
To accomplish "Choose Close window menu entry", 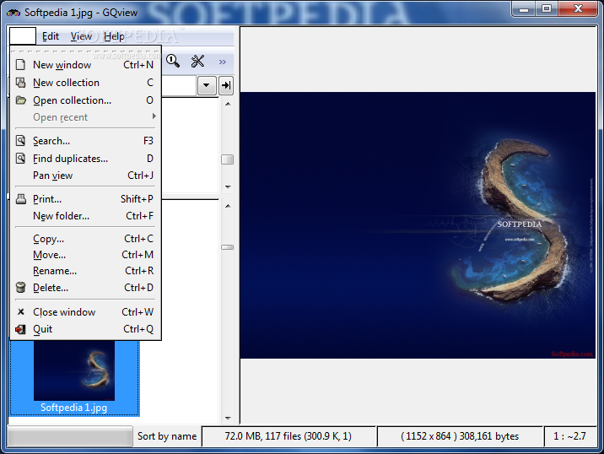I will tap(85, 311).
